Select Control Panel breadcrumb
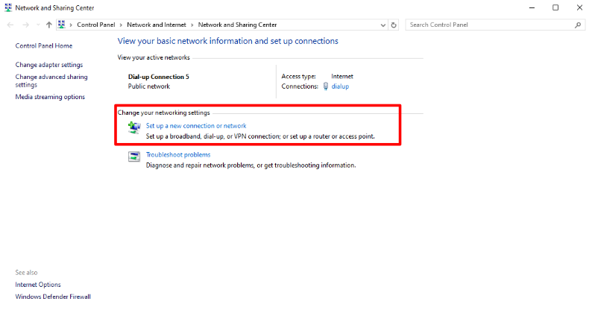Image resolution: width=592 pixels, height=310 pixels. point(96,25)
